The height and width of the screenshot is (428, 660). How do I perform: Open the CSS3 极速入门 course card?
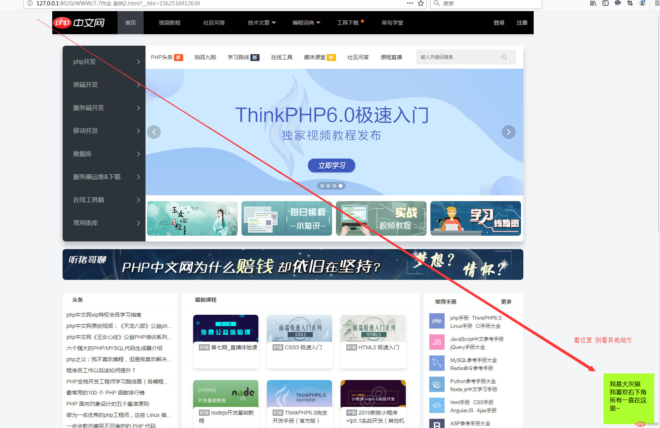point(299,342)
